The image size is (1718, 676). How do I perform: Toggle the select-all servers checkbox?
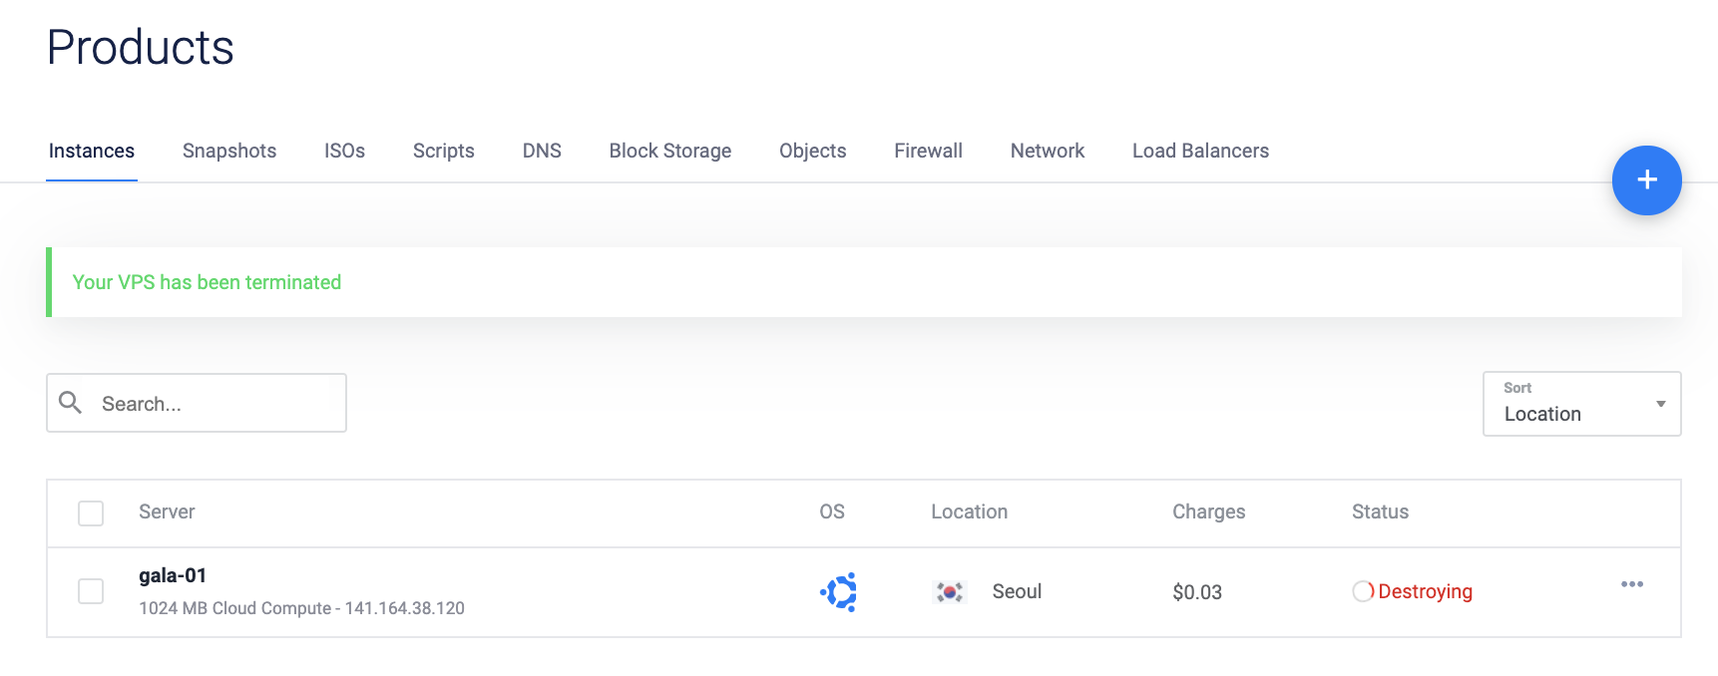click(x=91, y=513)
